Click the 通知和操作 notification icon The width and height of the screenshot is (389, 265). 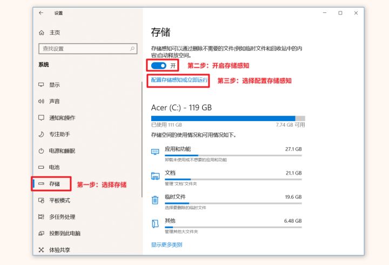tap(41, 118)
